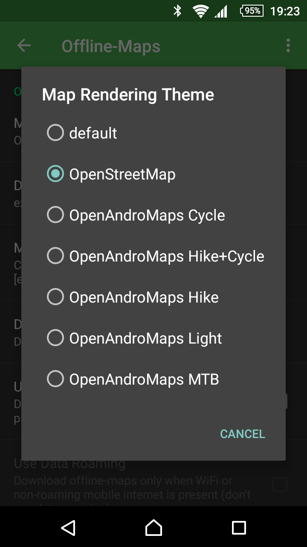The width and height of the screenshot is (307, 547).
Task: Tap the Offline-Maps toolbar title
Action: pyautogui.click(x=111, y=46)
